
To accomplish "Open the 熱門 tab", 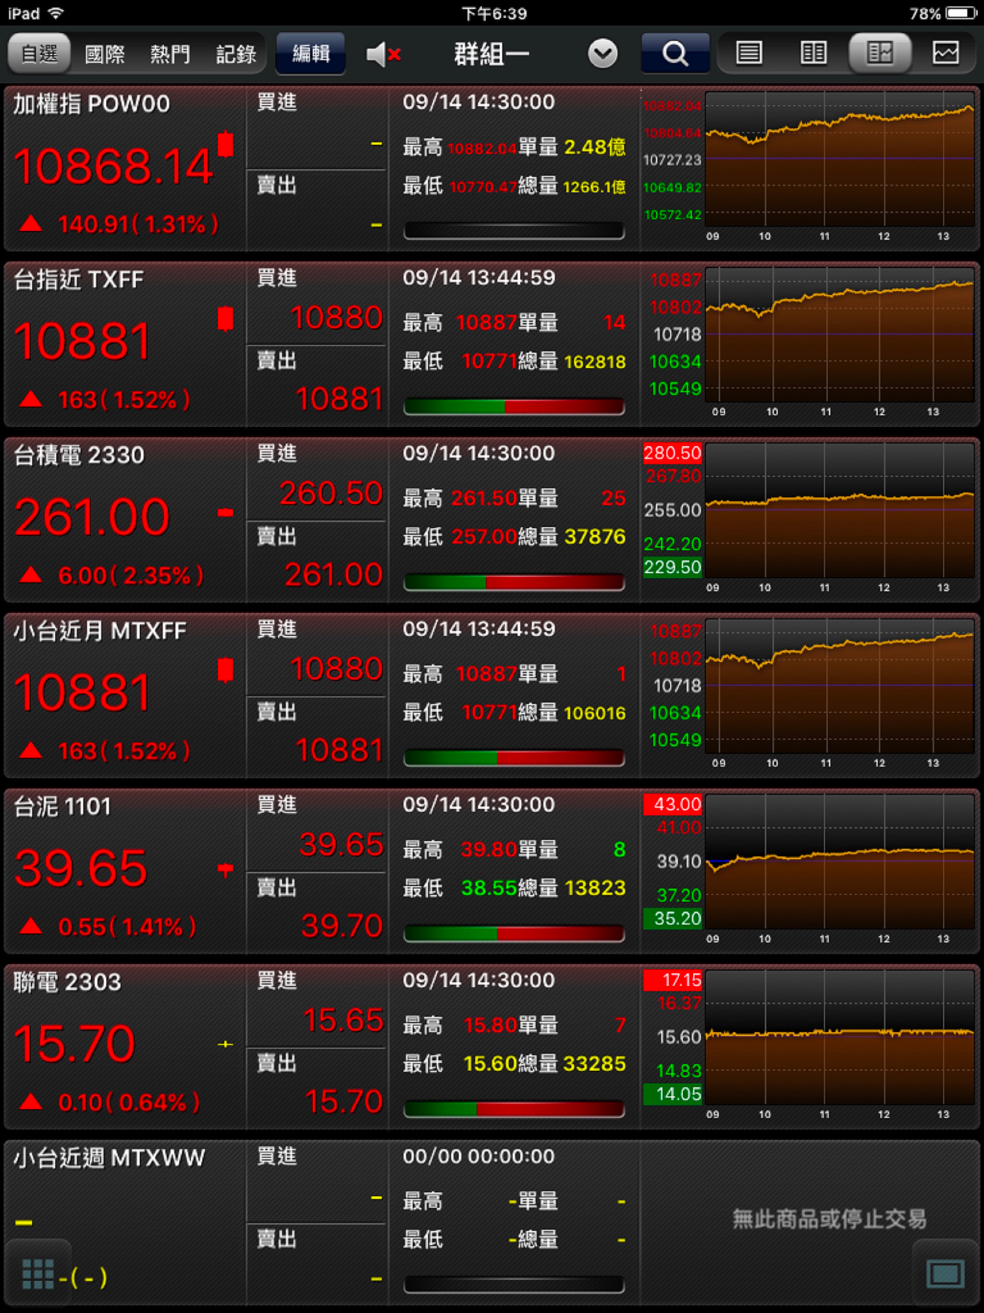I will [170, 55].
